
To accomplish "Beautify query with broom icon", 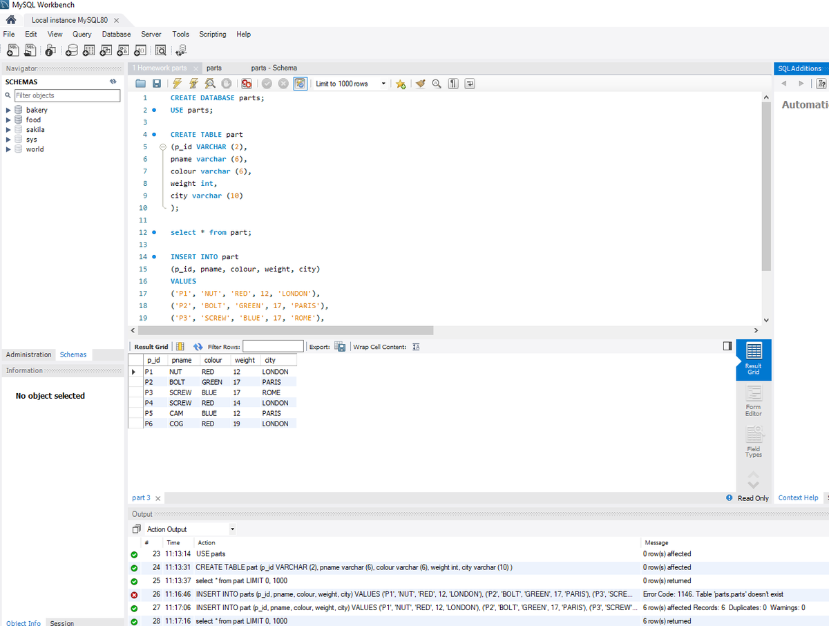I will click(420, 84).
